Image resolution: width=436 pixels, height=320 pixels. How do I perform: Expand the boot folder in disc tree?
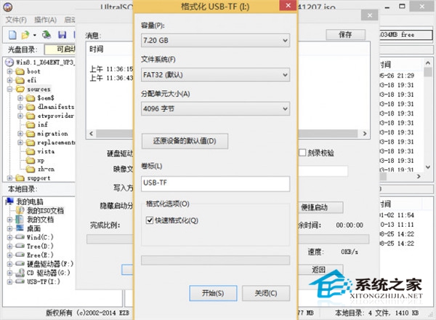coord(9,71)
